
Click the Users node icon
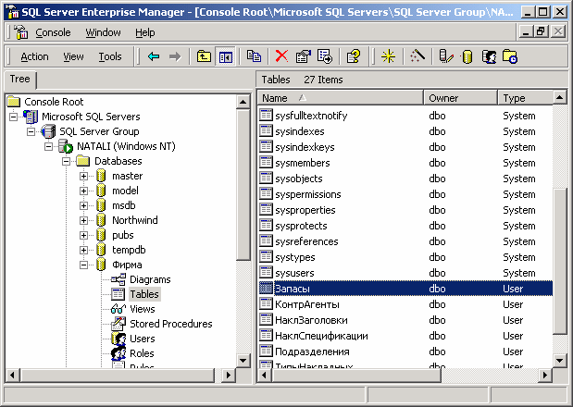tap(118, 339)
